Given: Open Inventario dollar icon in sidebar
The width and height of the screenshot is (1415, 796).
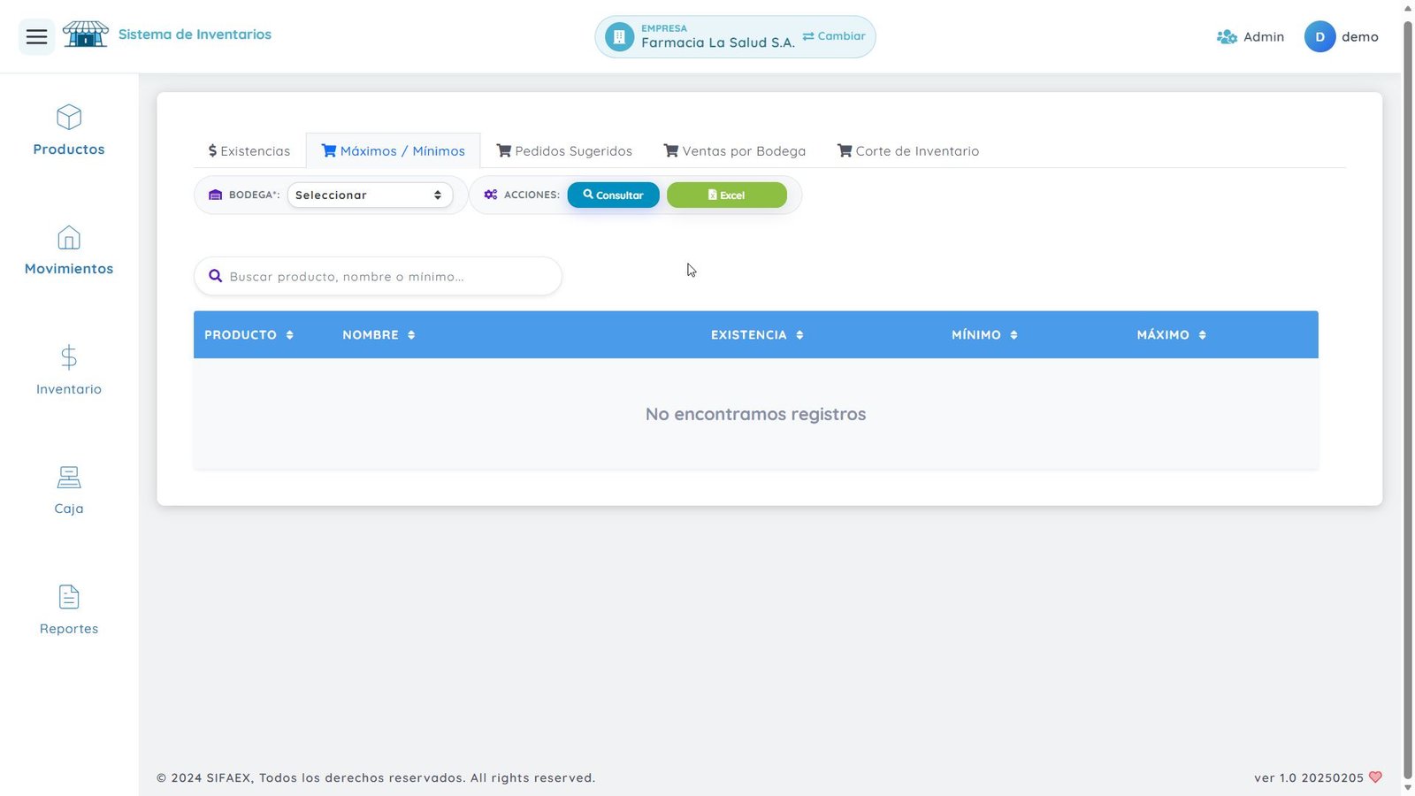Looking at the screenshot, I should (69, 357).
